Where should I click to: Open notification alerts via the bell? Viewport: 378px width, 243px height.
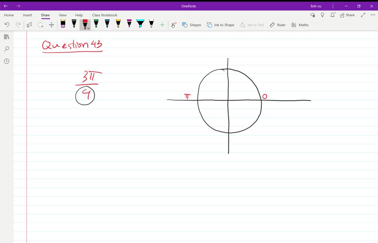333,15
